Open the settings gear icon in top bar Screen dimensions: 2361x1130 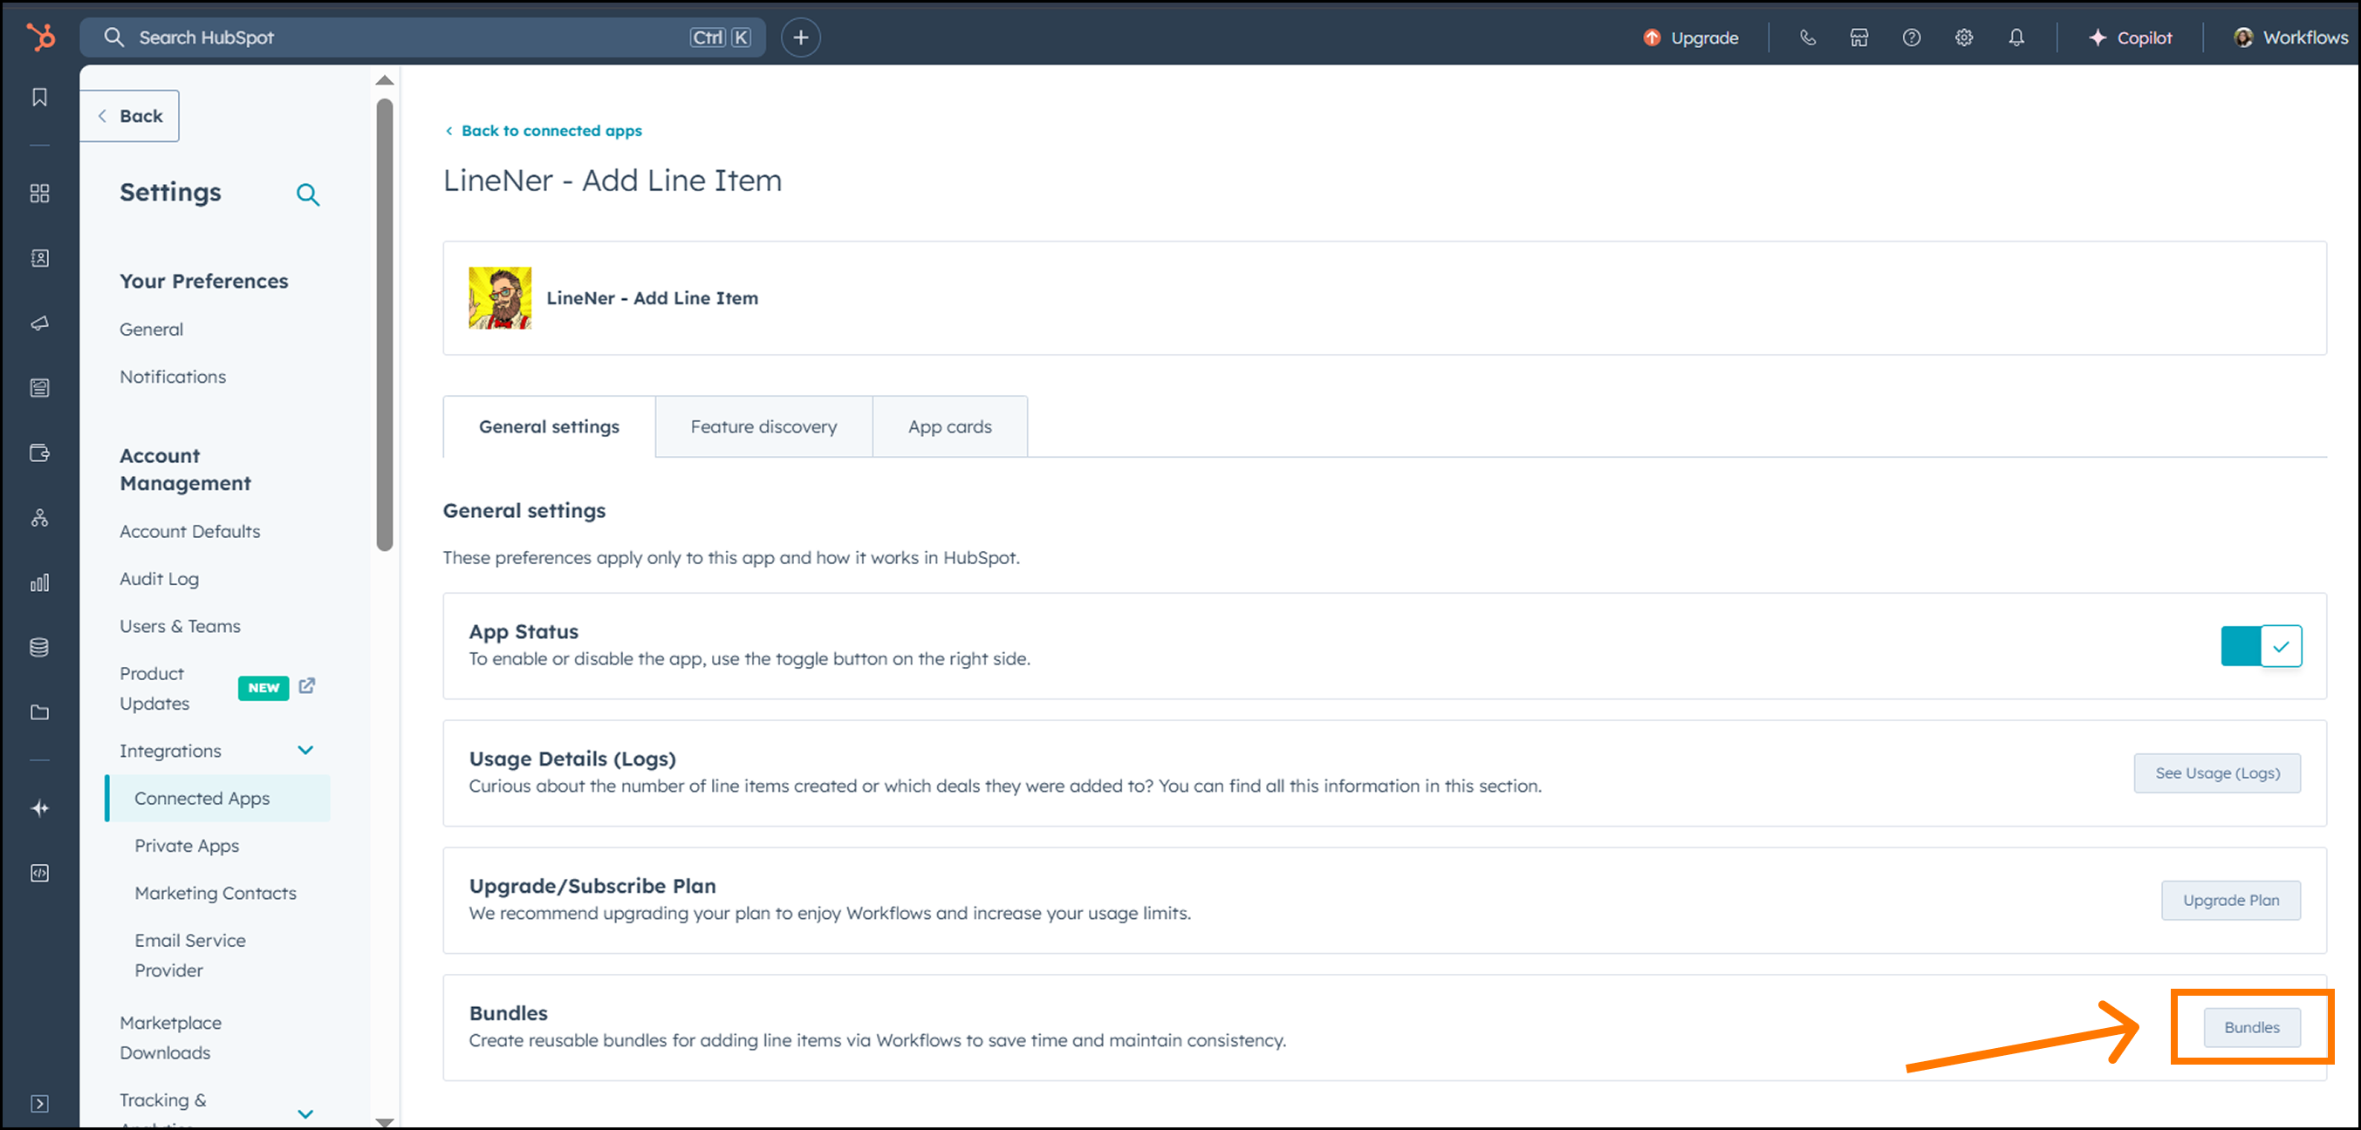click(1963, 37)
